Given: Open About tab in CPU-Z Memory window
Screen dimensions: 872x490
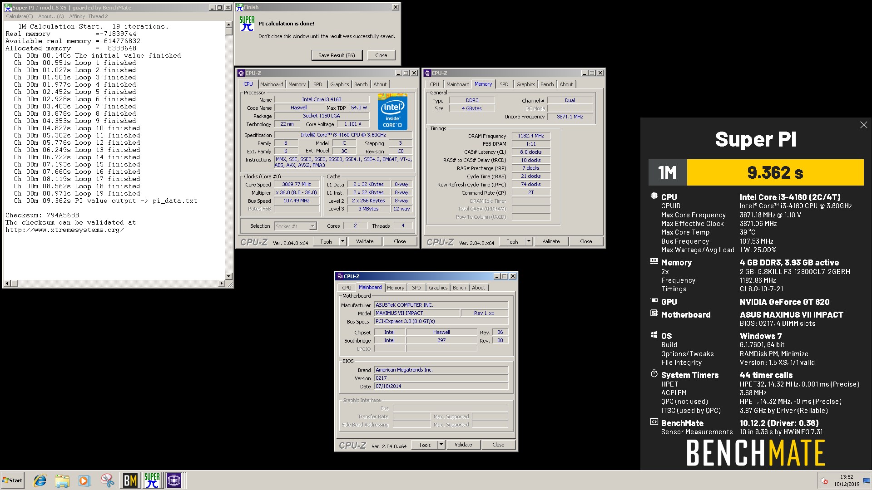Looking at the screenshot, I should tap(566, 84).
